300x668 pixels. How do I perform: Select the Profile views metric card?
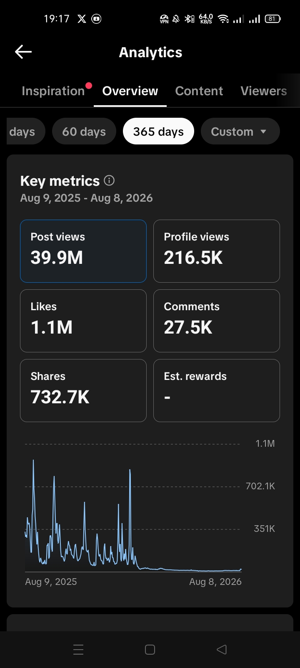217,251
